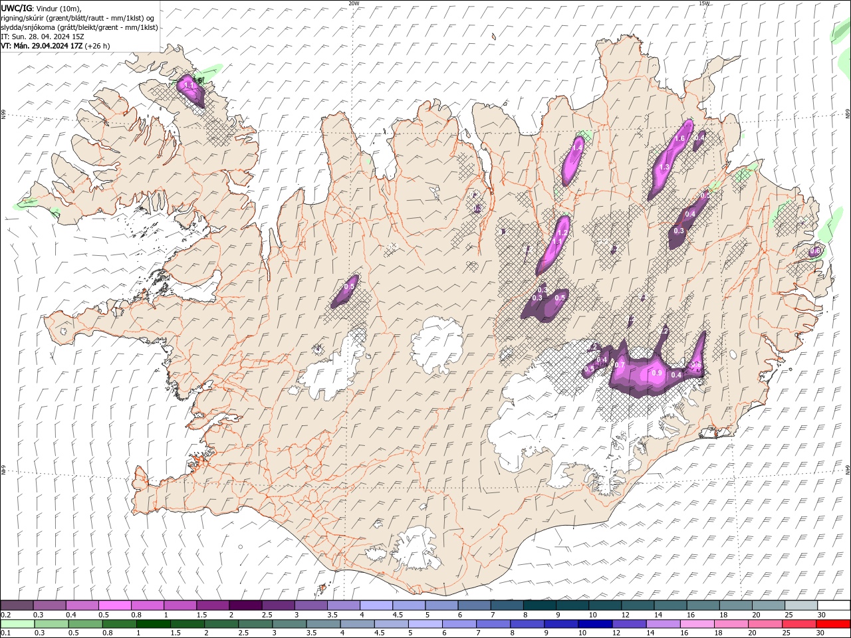Click the bright pink 0.5–0.8 snow legend swatch
This screenshot has height=638, width=851.
point(114,605)
